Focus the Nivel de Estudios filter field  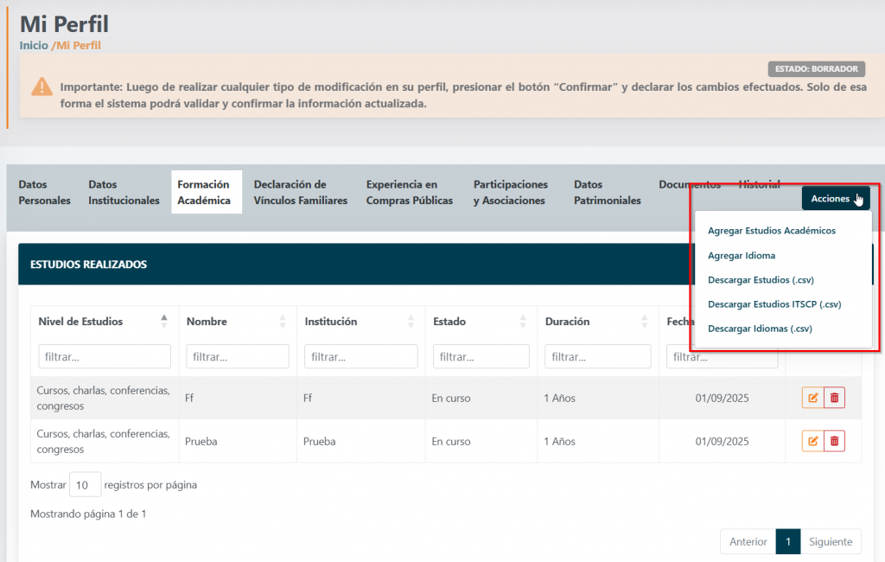(105, 356)
